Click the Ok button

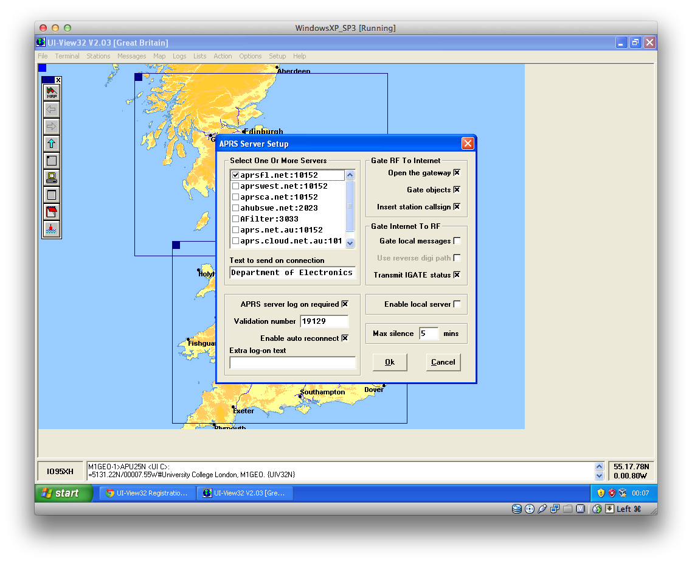390,362
